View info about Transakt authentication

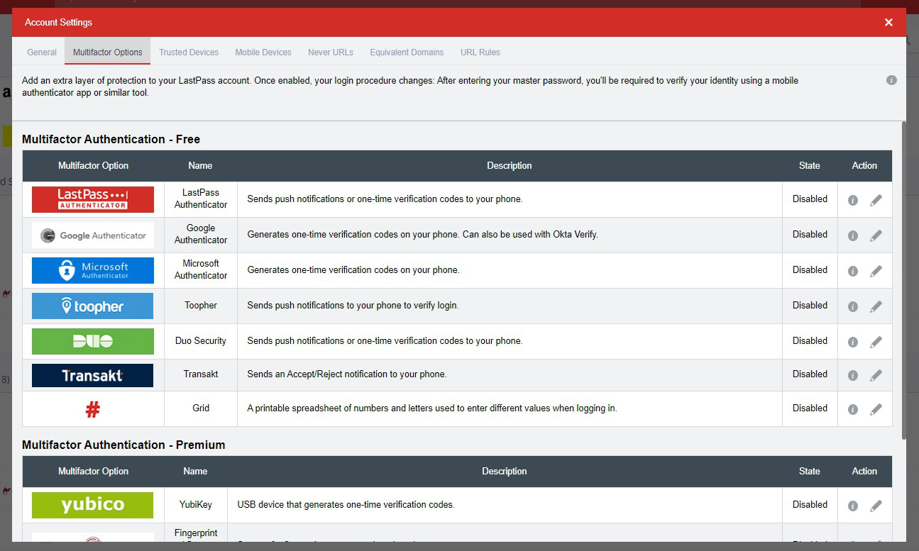tap(853, 375)
